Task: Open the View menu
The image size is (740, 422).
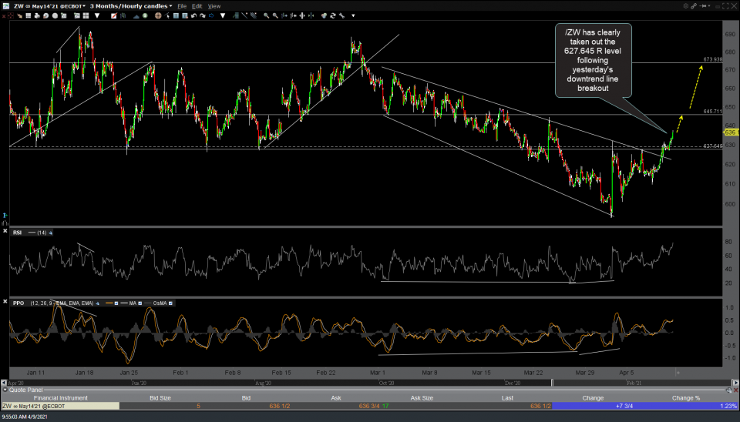Action: coord(214,5)
